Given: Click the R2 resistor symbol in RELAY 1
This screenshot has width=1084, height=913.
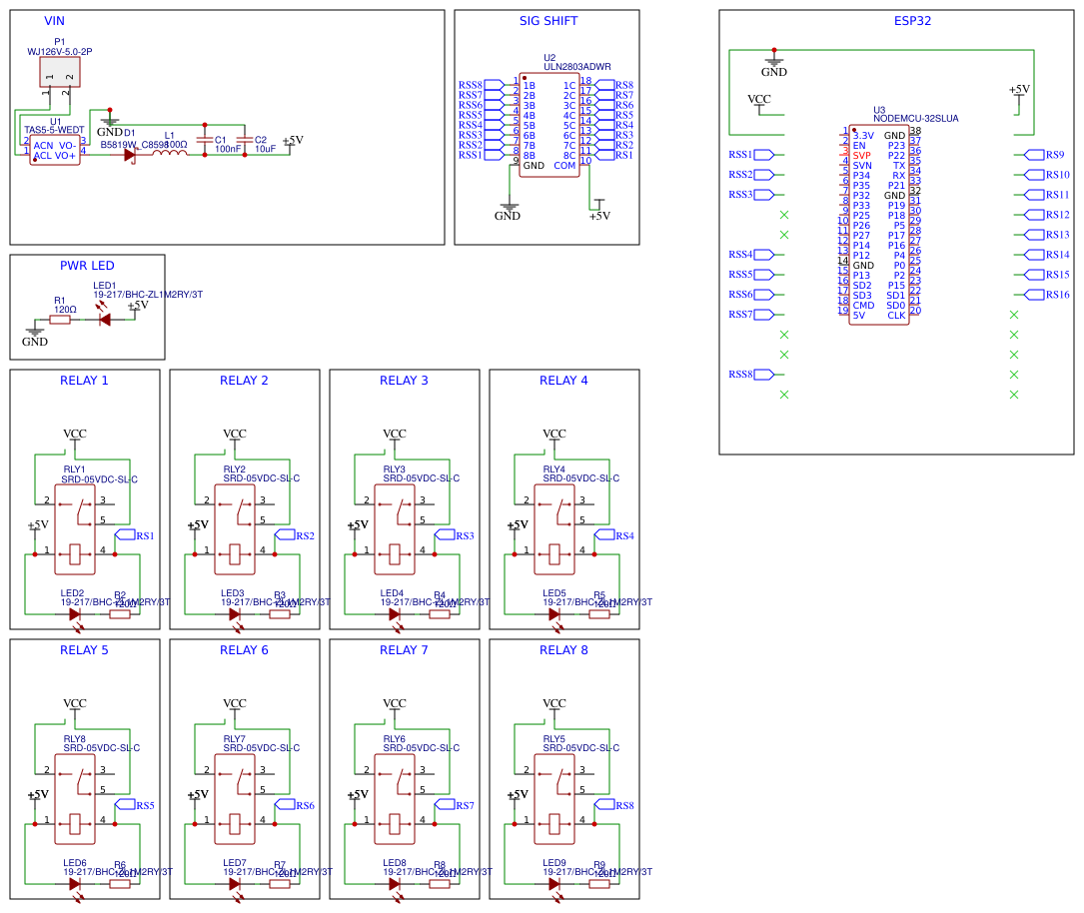Looking at the screenshot, I should pos(120,613).
